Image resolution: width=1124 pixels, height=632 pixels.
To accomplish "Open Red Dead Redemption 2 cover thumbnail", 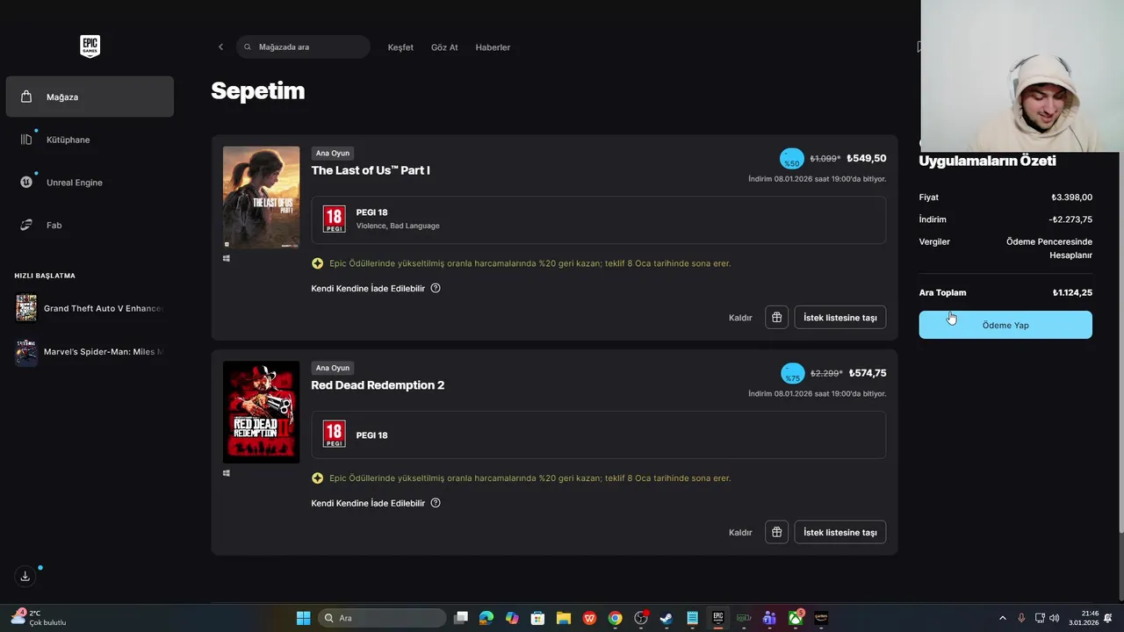I will coord(261,412).
